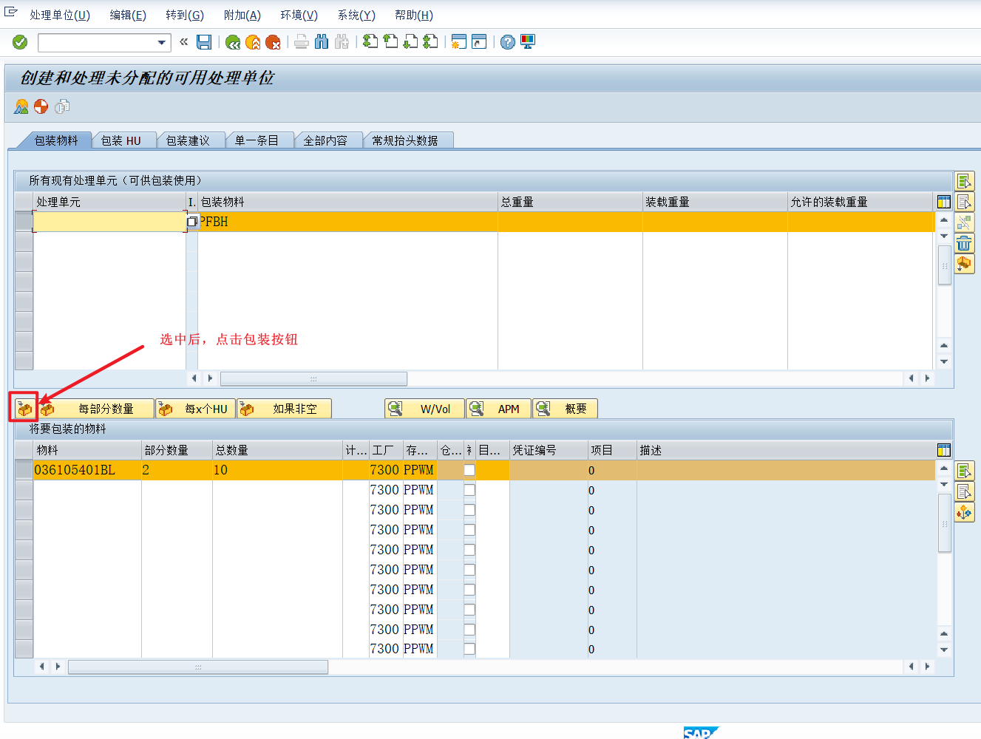Click the green checkmark Enter icon
This screenshot has width=981, height=739.
click(20, 42)
